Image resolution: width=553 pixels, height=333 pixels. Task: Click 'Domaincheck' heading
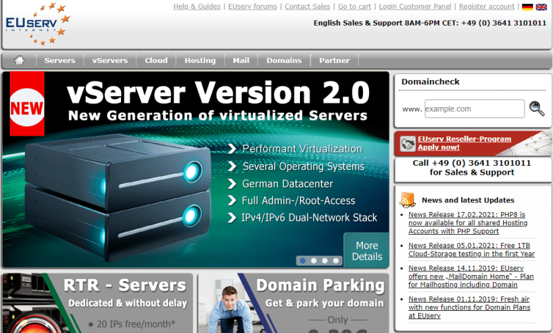click(x=430, y=82)
